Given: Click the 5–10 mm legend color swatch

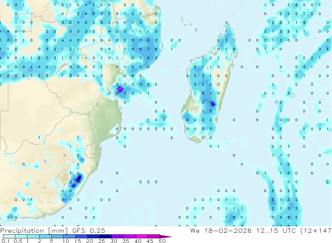Looking at the screenshot, I should [x=57, y=236].
